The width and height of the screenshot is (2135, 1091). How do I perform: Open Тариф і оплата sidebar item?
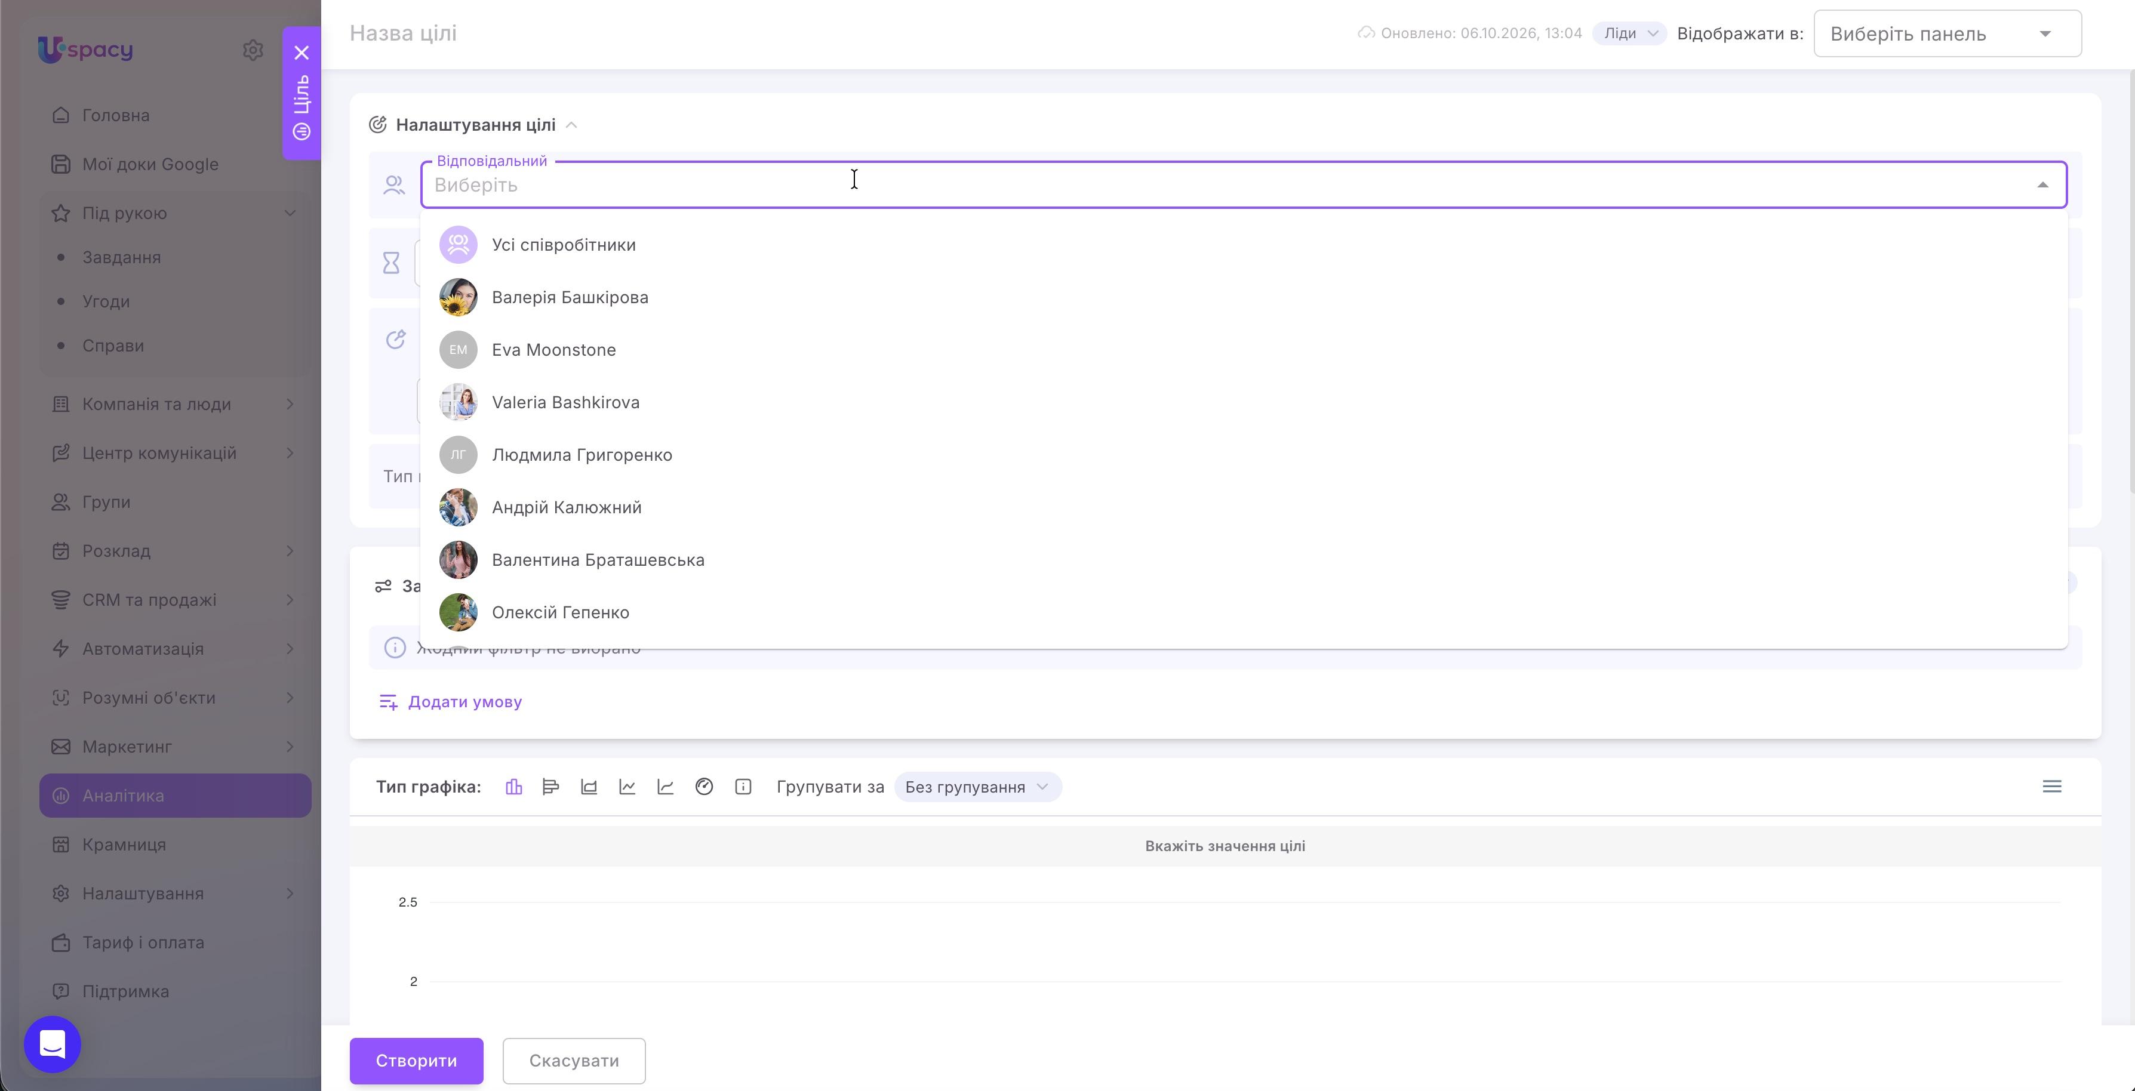pyautogui.click(x=175, y=943)
